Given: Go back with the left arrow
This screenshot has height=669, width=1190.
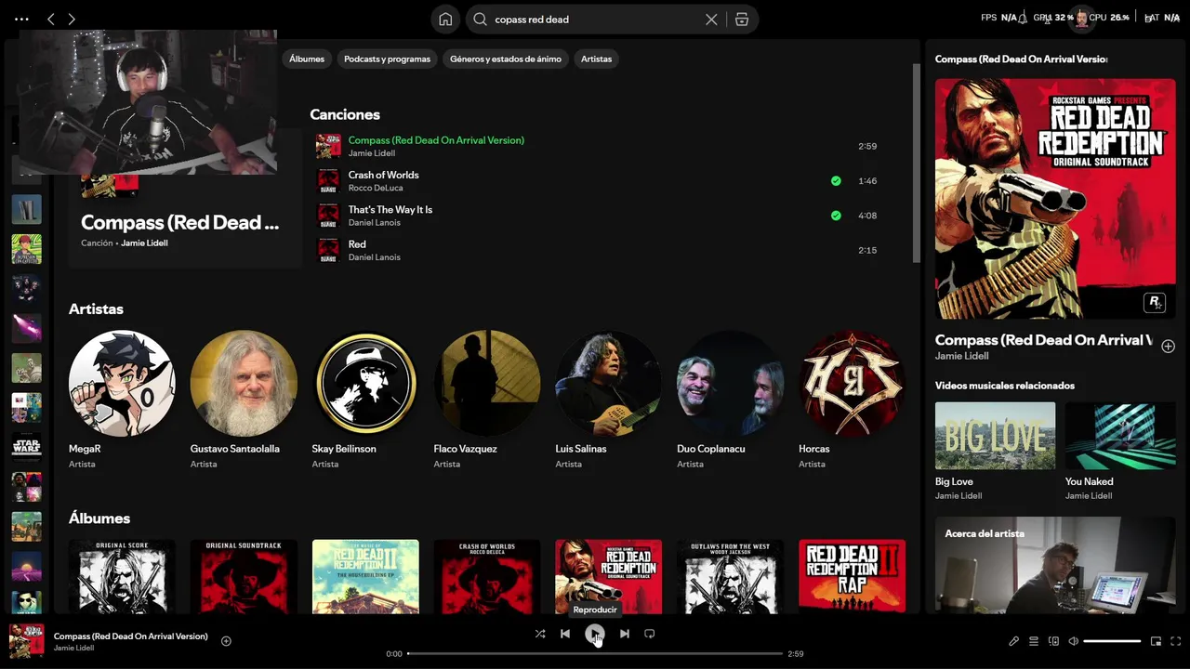Looking at the screenshot, I should (51, 19).
